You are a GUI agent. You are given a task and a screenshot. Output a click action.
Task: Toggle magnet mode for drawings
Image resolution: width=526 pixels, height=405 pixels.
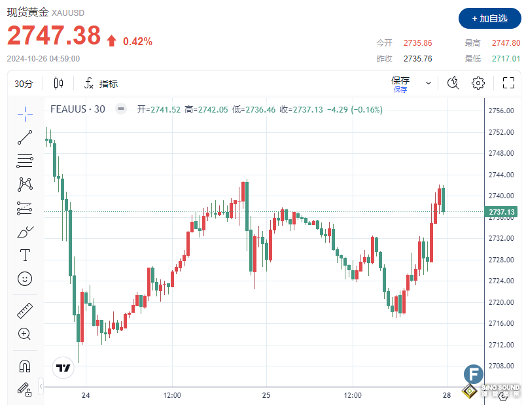pos(25,366)
